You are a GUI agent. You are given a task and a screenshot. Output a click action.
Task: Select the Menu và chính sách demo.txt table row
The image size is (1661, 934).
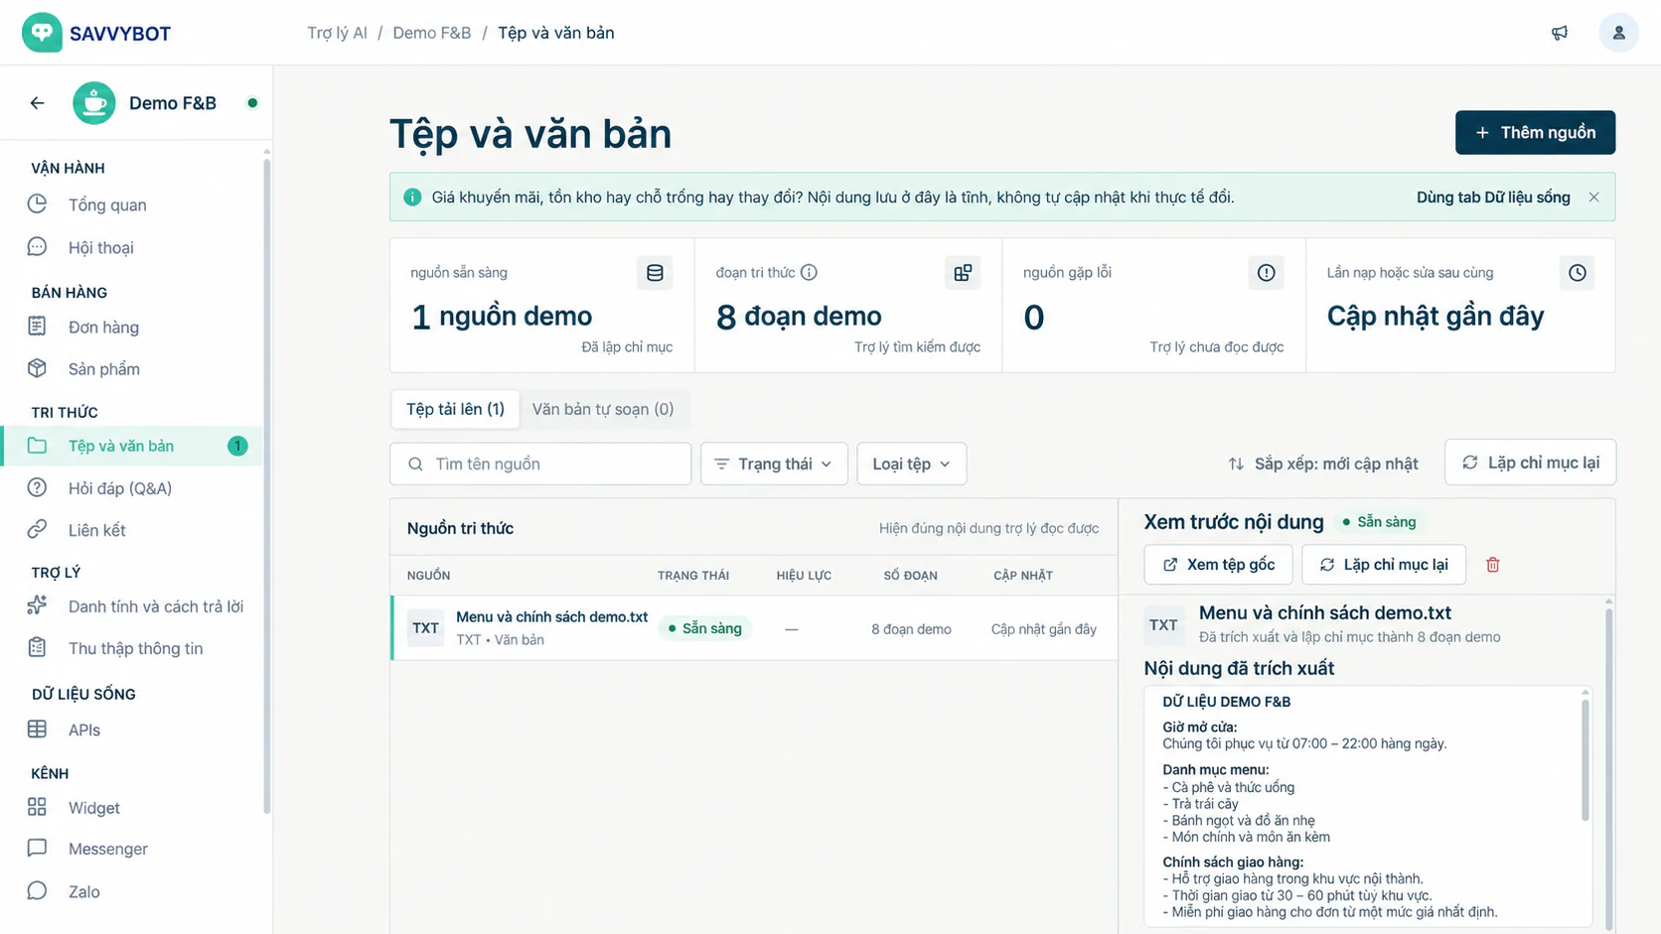coord(754,628)
